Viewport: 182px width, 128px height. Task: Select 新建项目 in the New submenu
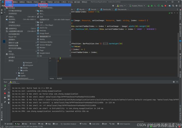point(43,5)
